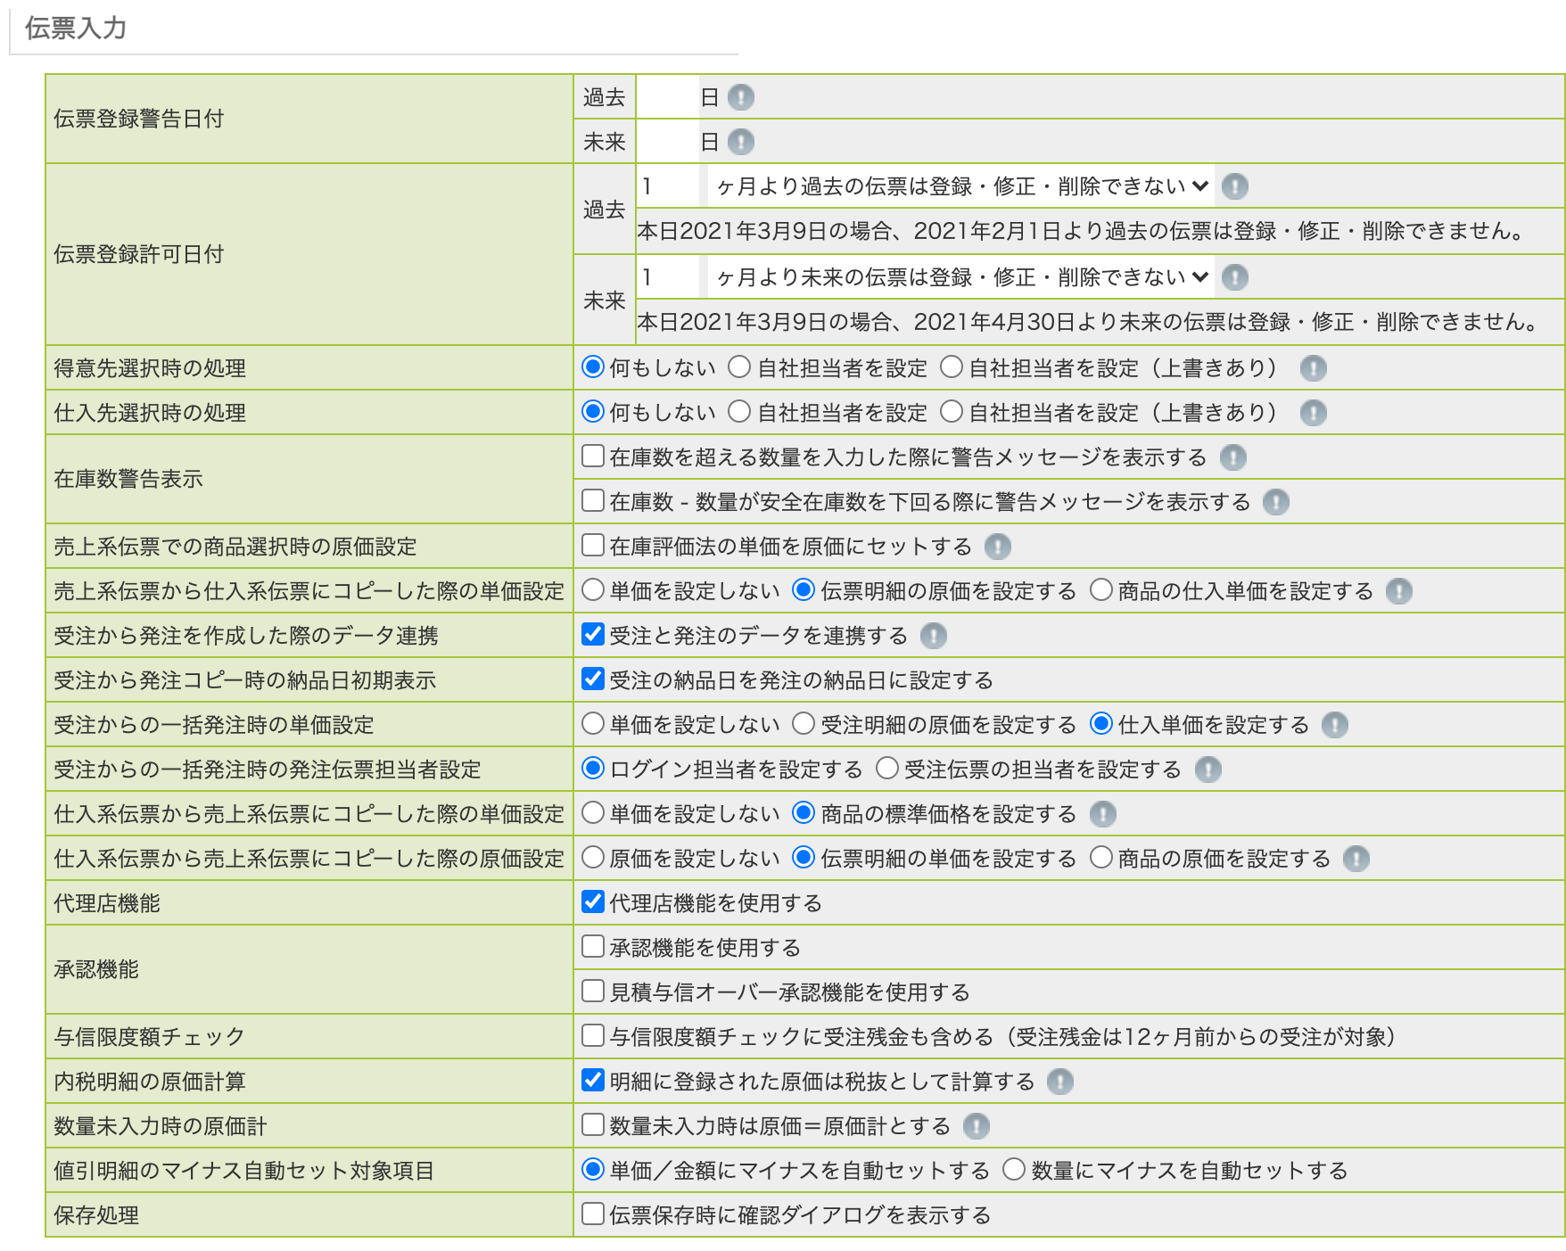Viewport: 1566px width, 1251px height.
Task: Open ヶ月より過去の伝票 permission dropdown
Action: tap(961, 186)
